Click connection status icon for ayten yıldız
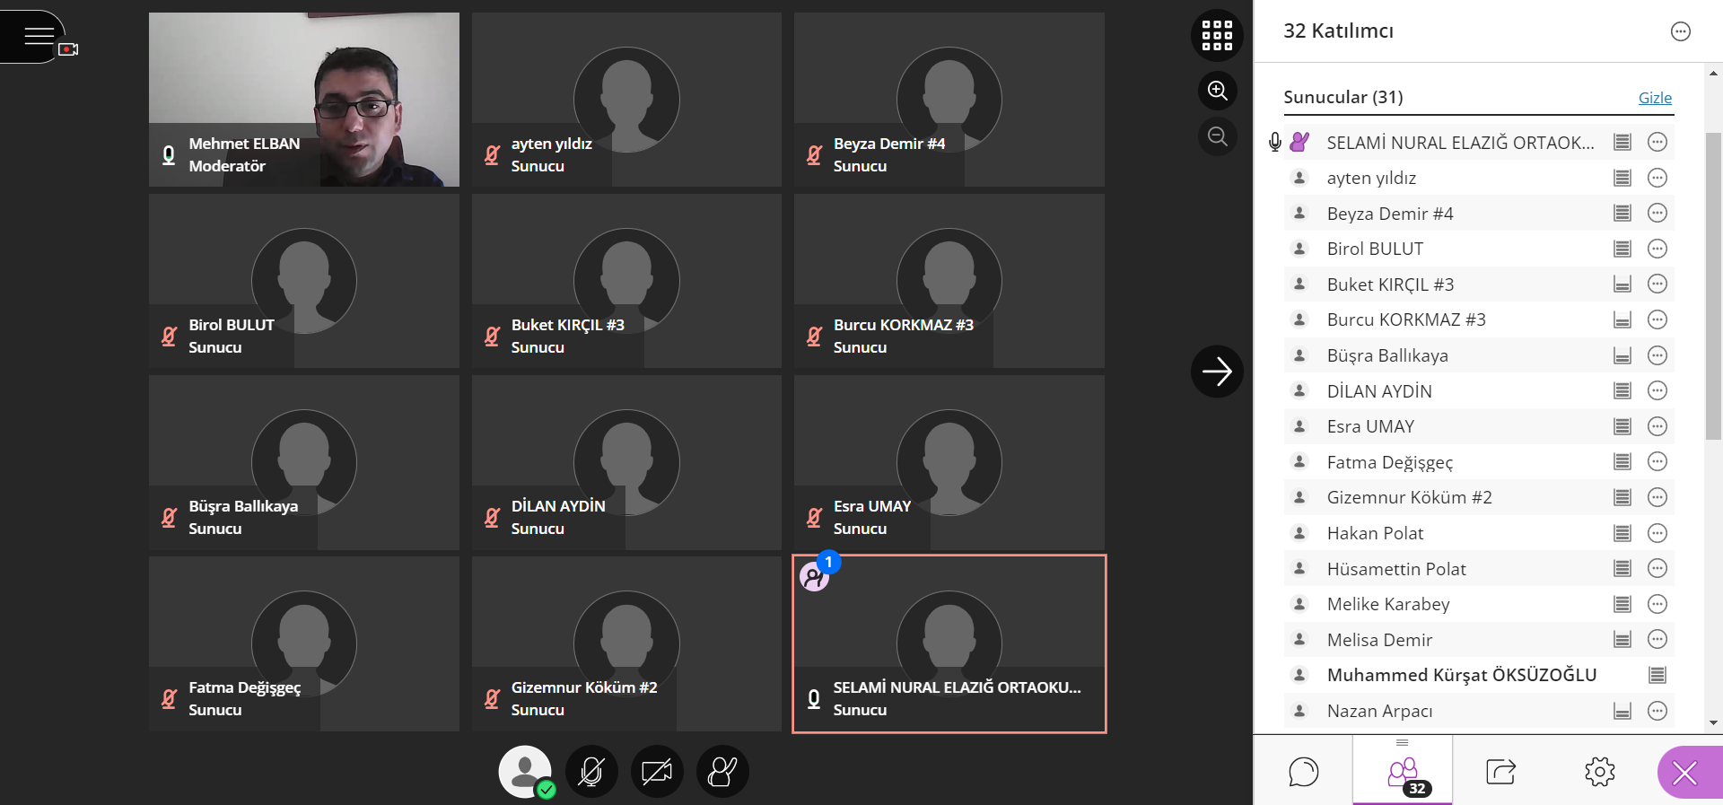Screen dimensions: 1723x805 point(1622,178)
